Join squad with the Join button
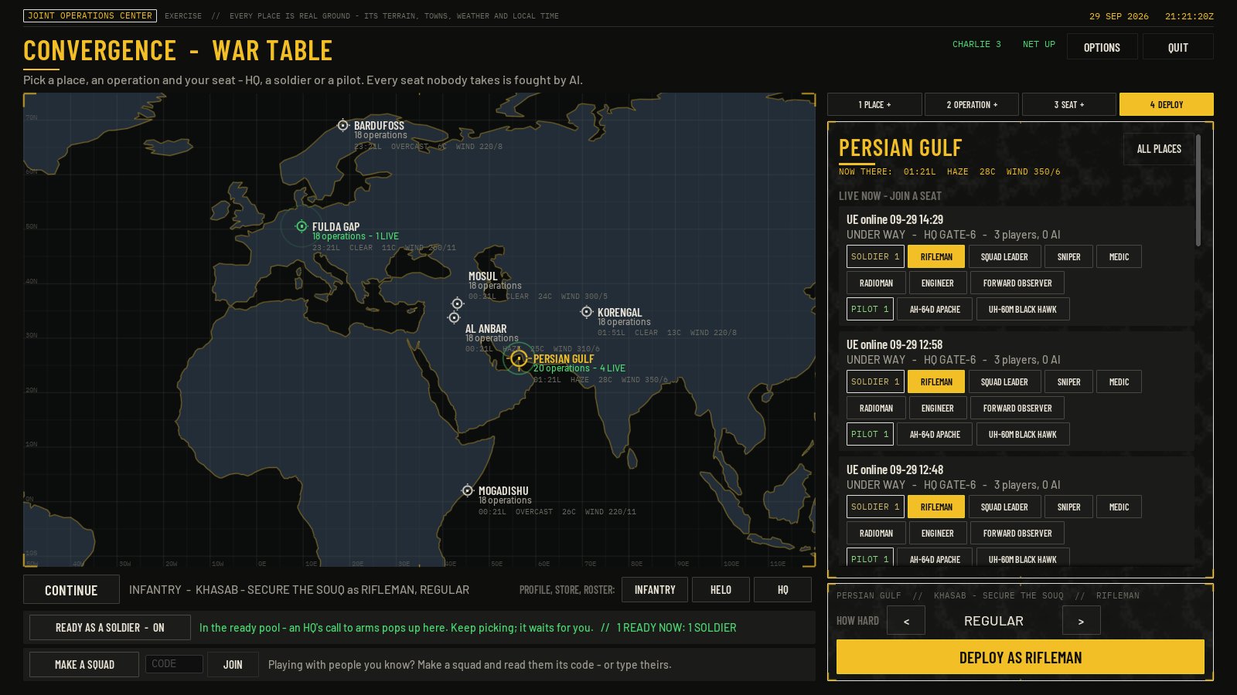This screenshot has height=695, width=1237. (233, 664)
